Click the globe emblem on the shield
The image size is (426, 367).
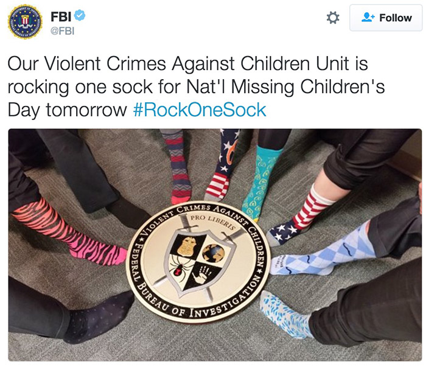point(214,253)
